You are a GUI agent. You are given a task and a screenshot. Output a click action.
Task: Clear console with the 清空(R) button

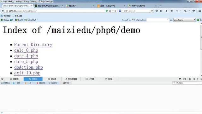pyautogui.click(x=66, y=83)
